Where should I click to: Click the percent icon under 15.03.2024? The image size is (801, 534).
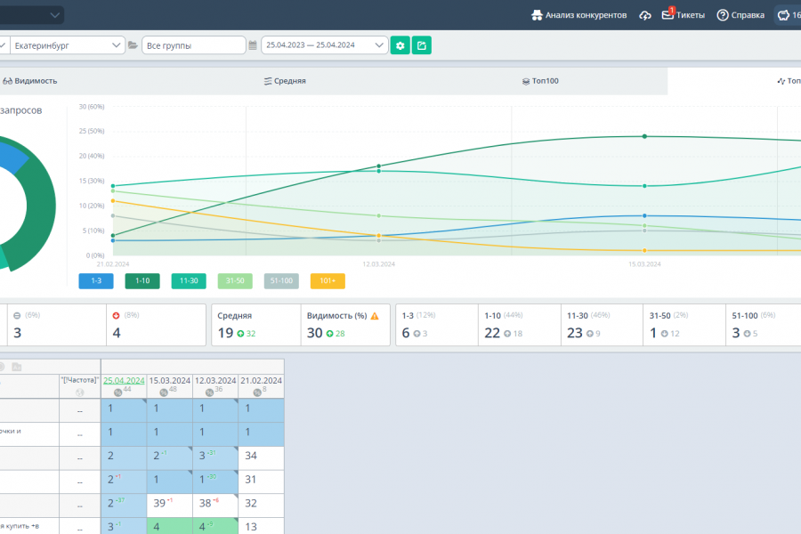[164, 392]
